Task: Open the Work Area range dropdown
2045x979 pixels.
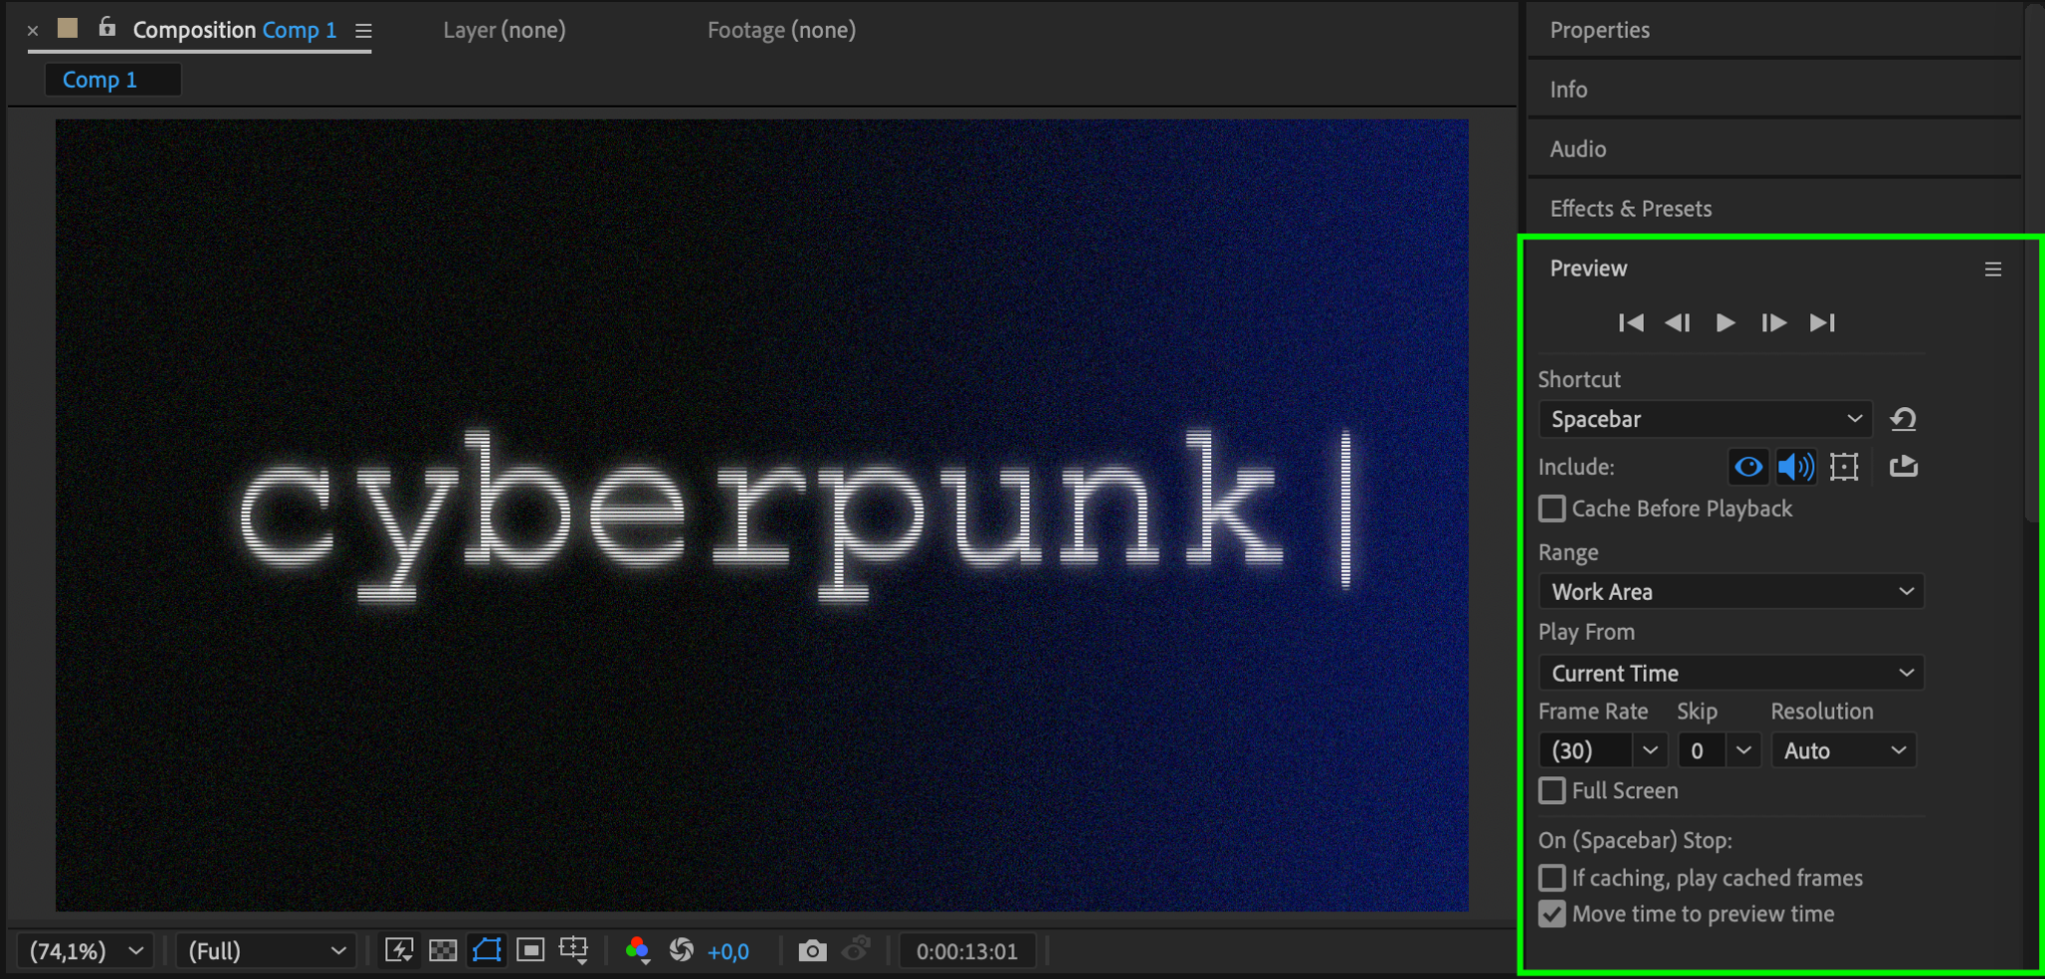Action: [1730, 592]
